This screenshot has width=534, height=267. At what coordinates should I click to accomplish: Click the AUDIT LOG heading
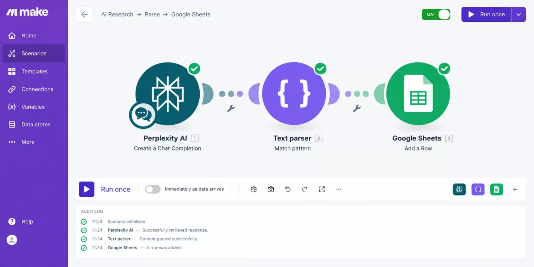[92, 211]
